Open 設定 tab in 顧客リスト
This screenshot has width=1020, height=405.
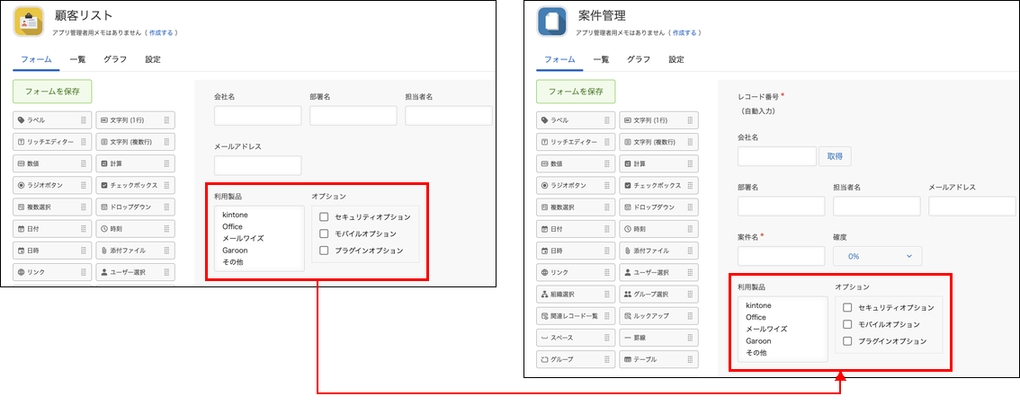coord(153,59)
